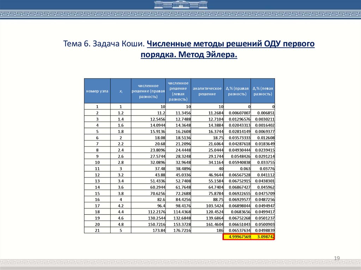Click the value 173.84 in the last row
This screenshot has width=361, height=270.
click(x=148, y=231)
